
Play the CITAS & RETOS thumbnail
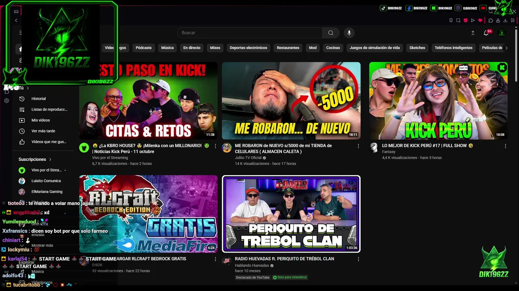coord(148,101)
